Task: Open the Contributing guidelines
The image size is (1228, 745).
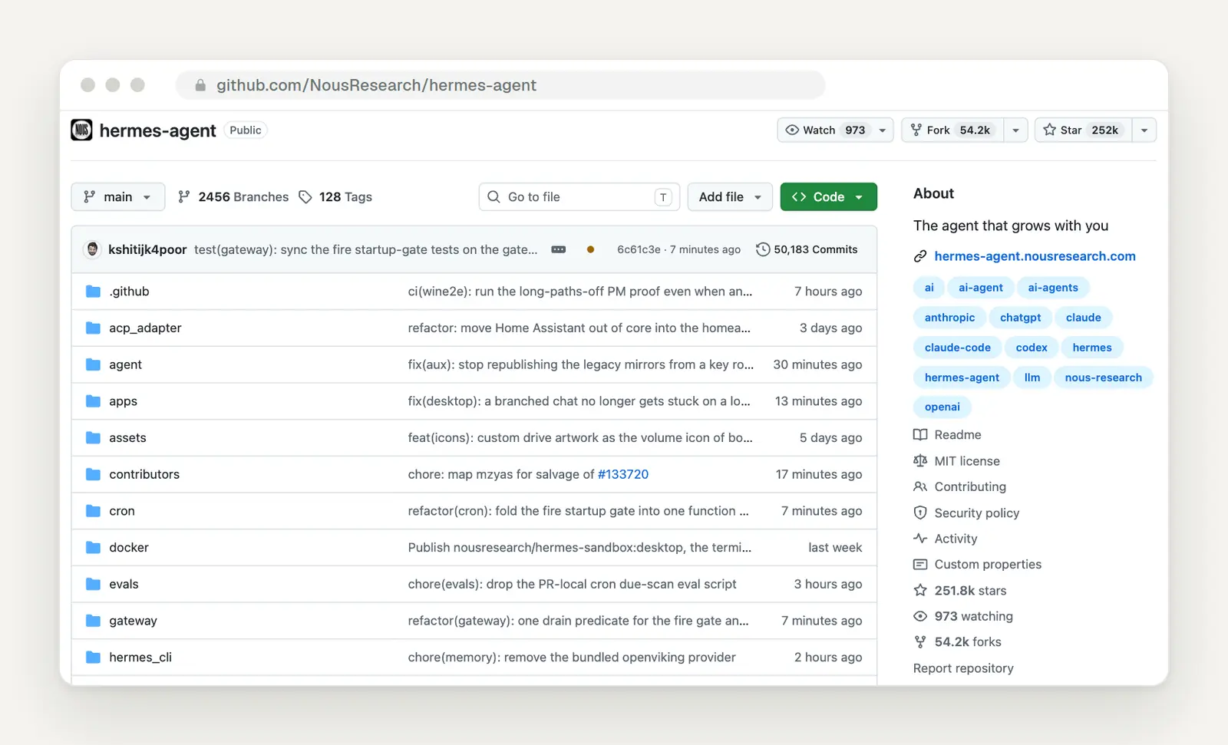Action: pos(960,486)
